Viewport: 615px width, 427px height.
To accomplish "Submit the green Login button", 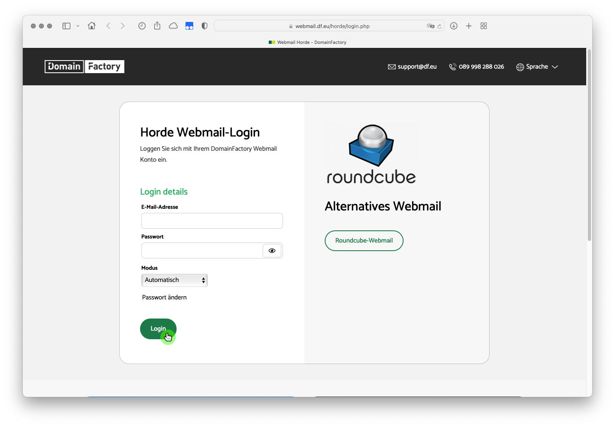I will point(158,329).
